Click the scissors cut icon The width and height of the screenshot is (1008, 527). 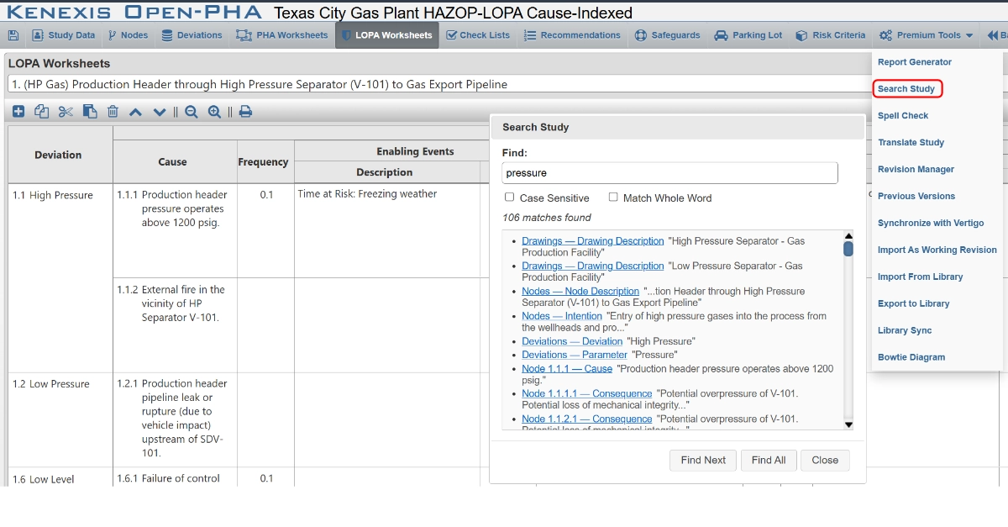point(66,112)
